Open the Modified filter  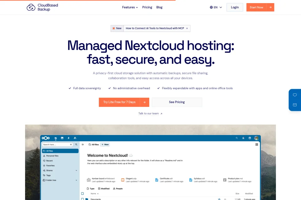(104, 189)
